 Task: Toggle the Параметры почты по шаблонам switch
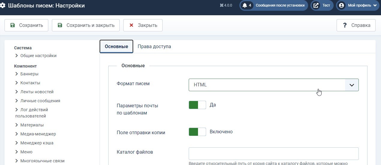pos(197,105)
